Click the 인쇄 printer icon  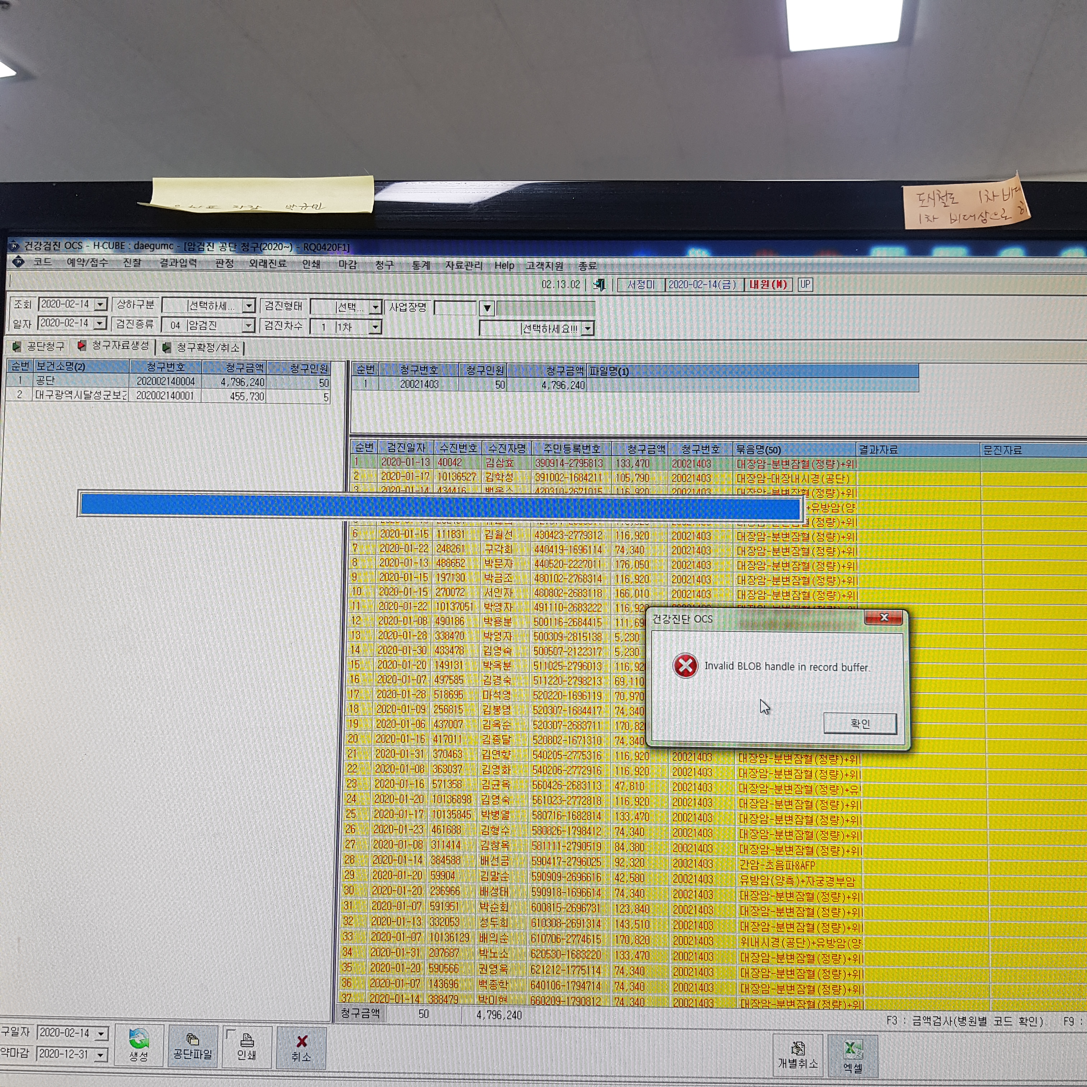coord(247,1040)
